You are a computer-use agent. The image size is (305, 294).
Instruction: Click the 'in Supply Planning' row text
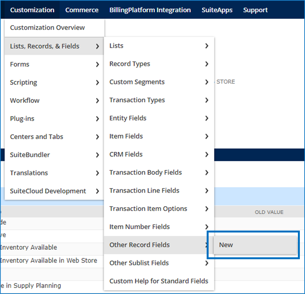tap(33, 285)
